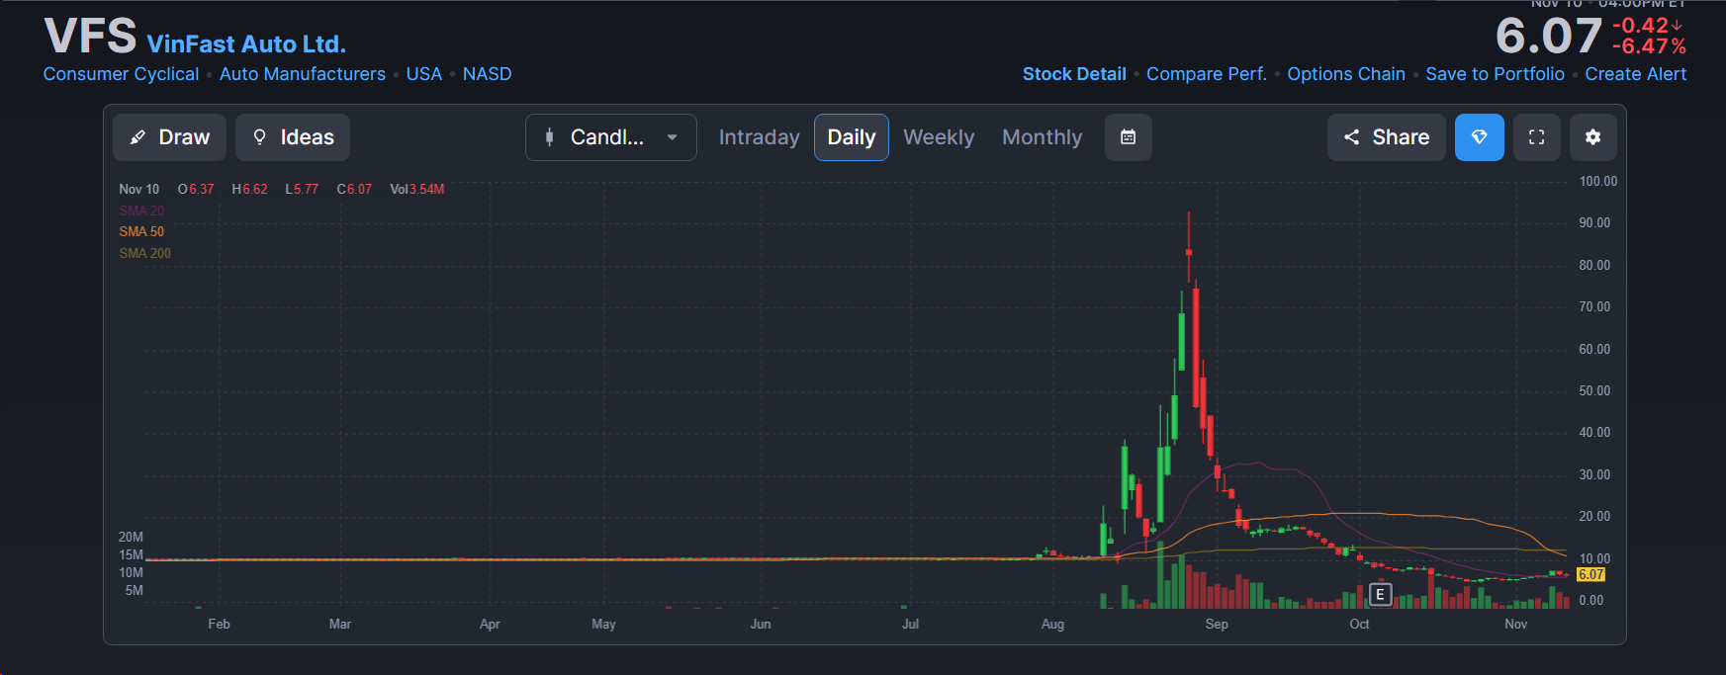Open the Ideas button
1726x675 pixels.
click(293, 137)
